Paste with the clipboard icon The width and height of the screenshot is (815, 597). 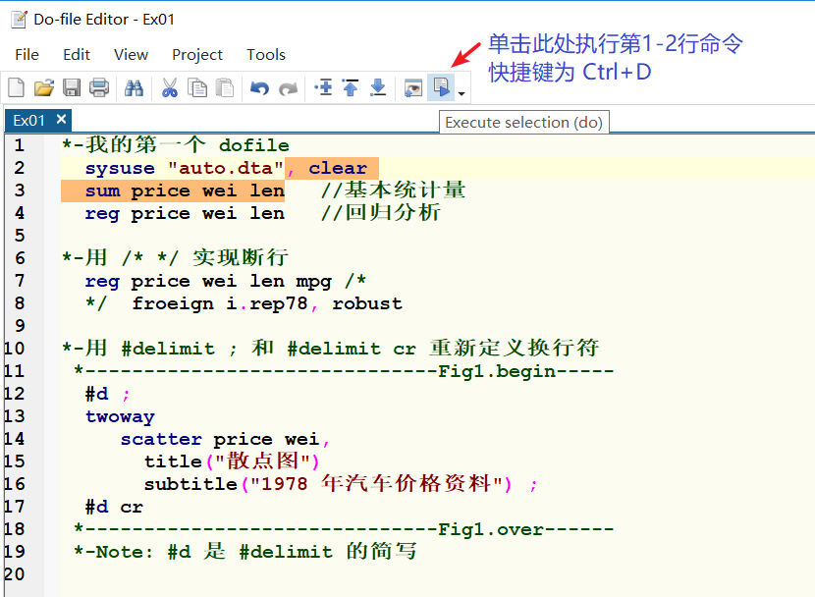(x=225, y=87)
